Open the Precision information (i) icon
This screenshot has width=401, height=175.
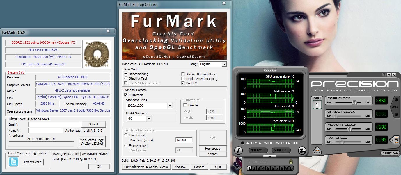click(239, 150)
